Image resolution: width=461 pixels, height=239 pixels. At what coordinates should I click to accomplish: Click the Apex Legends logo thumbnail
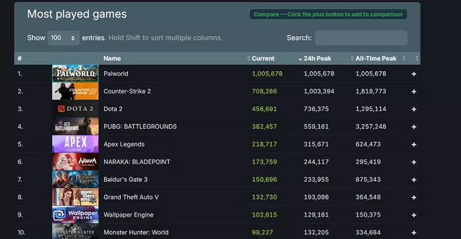coord(75,144)
